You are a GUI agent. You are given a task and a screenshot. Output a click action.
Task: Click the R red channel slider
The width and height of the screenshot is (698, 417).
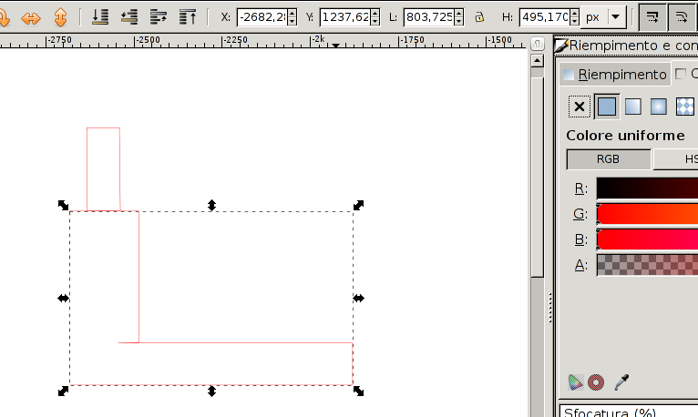pos(647,188)
